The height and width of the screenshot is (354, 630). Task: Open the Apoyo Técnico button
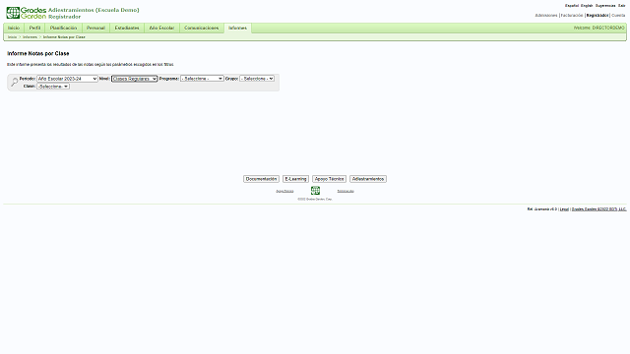click(x=330, y=179)
